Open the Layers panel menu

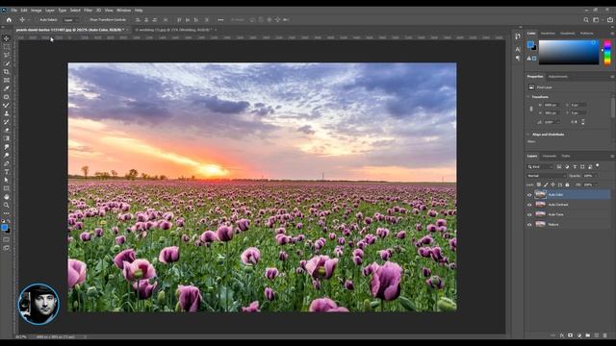tap(612, 156)
